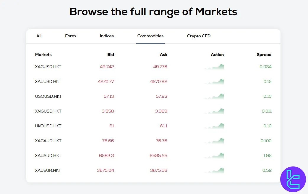Image resolution: width=308 pixels, height=194 pixels.
Task: Open the UKOUSD.HKT sparkline chart
Action: point(214,126)
